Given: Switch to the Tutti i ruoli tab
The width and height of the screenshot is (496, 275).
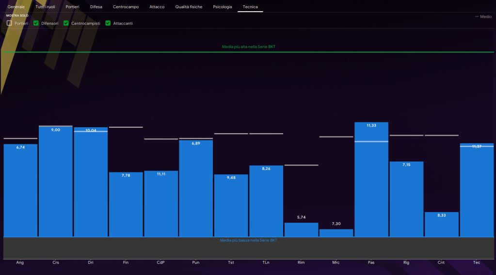Looking at the screenshot, I should pos(46,7).
